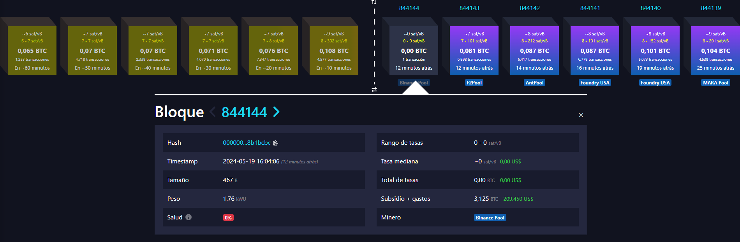Click the vertical arrows atop the dashed divider
Viewport: 740px width, 242px height.
(x=374, y=2)
